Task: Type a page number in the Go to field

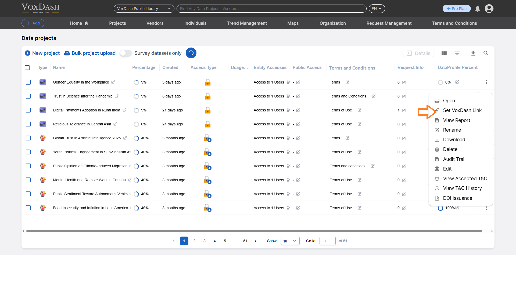Action: click(327, 241)
